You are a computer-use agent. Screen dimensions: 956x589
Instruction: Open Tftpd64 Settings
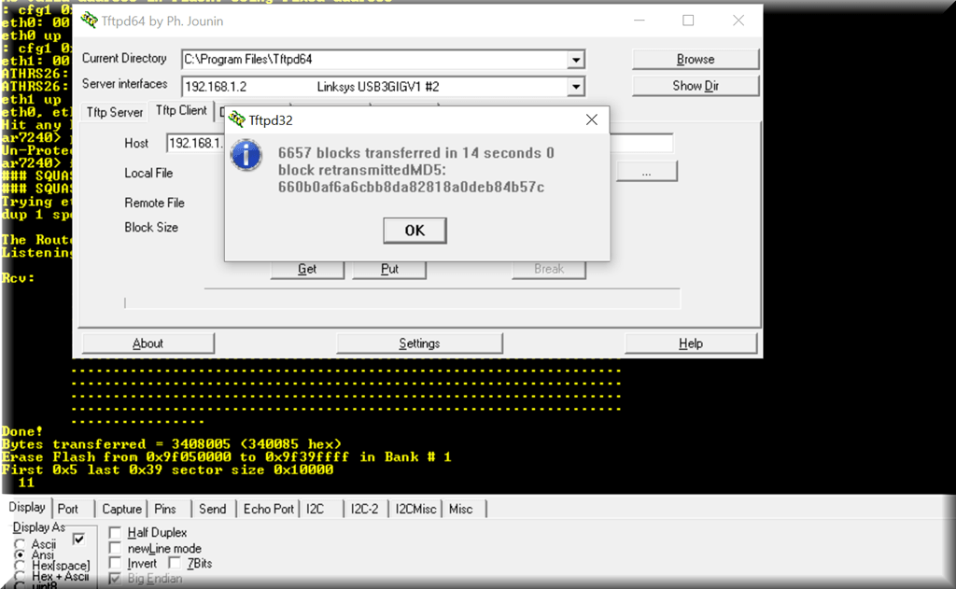(x=419, y=344)
